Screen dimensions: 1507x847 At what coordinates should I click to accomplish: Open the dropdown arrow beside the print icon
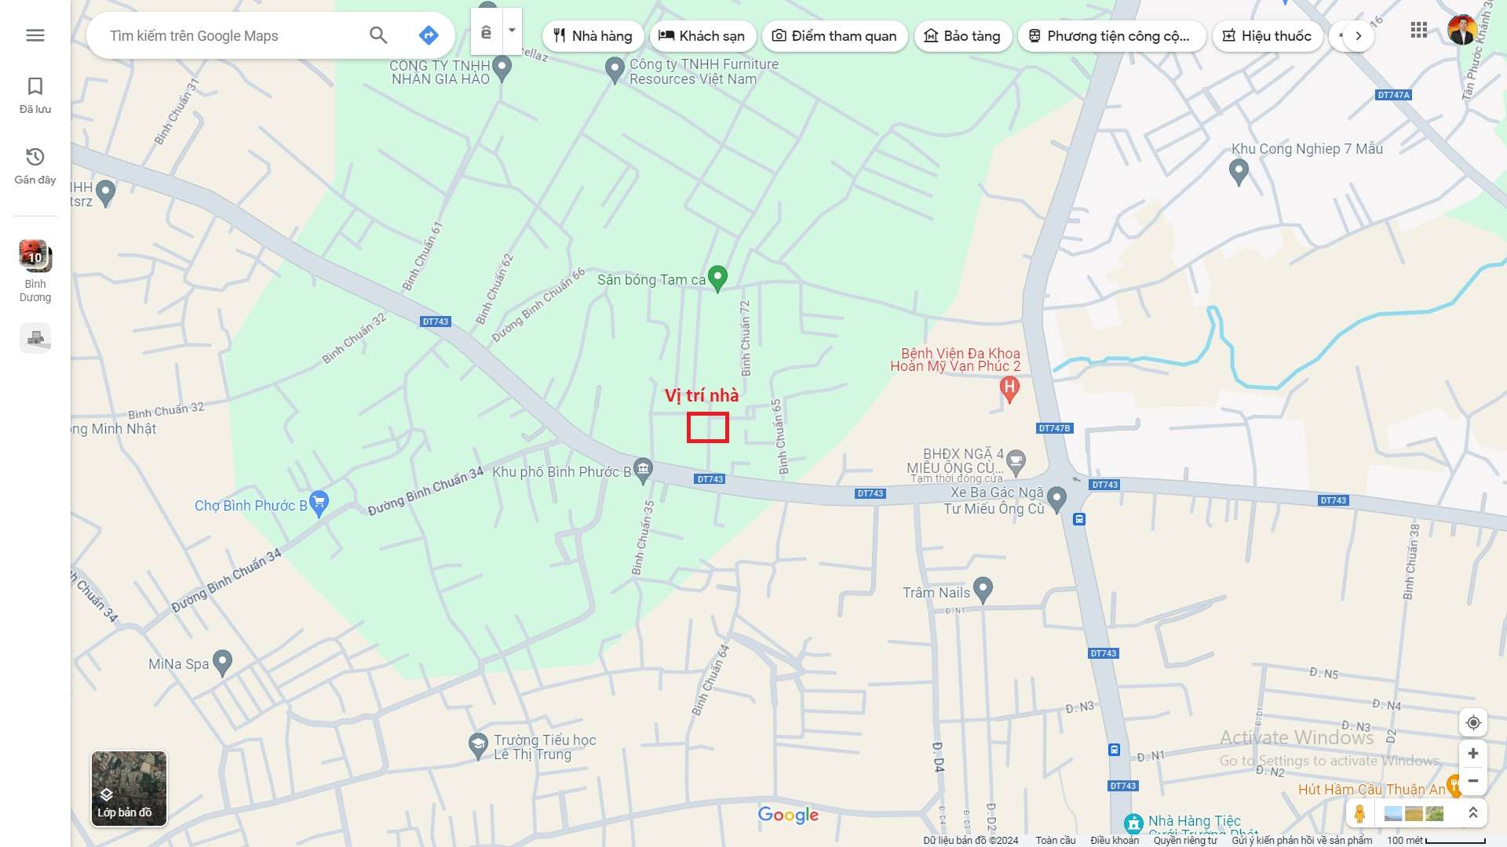512,31
